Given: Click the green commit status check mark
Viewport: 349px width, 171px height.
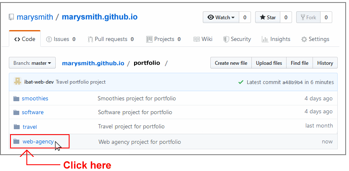Looking at the screenshot, I should point(240,82).
